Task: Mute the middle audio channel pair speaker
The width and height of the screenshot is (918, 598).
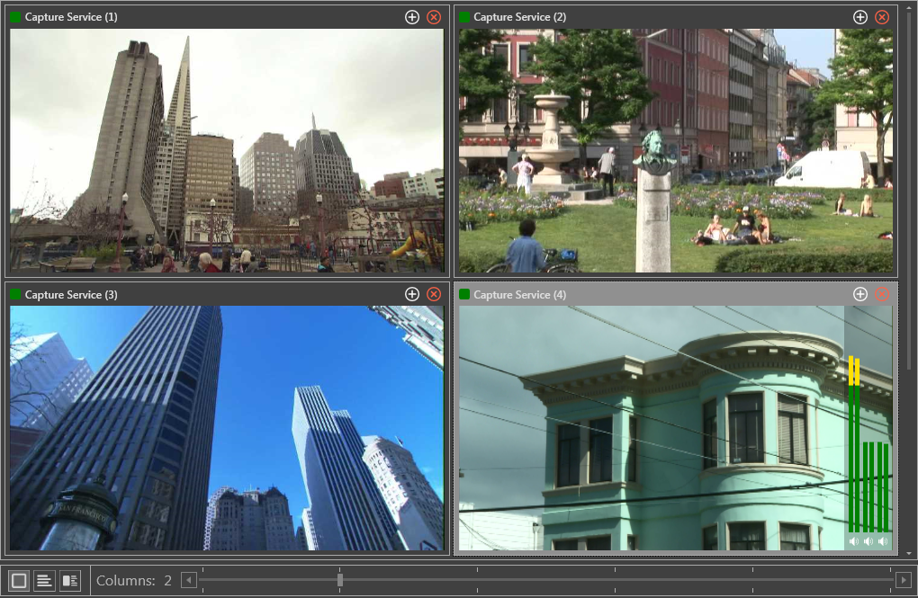Action: 868,541
